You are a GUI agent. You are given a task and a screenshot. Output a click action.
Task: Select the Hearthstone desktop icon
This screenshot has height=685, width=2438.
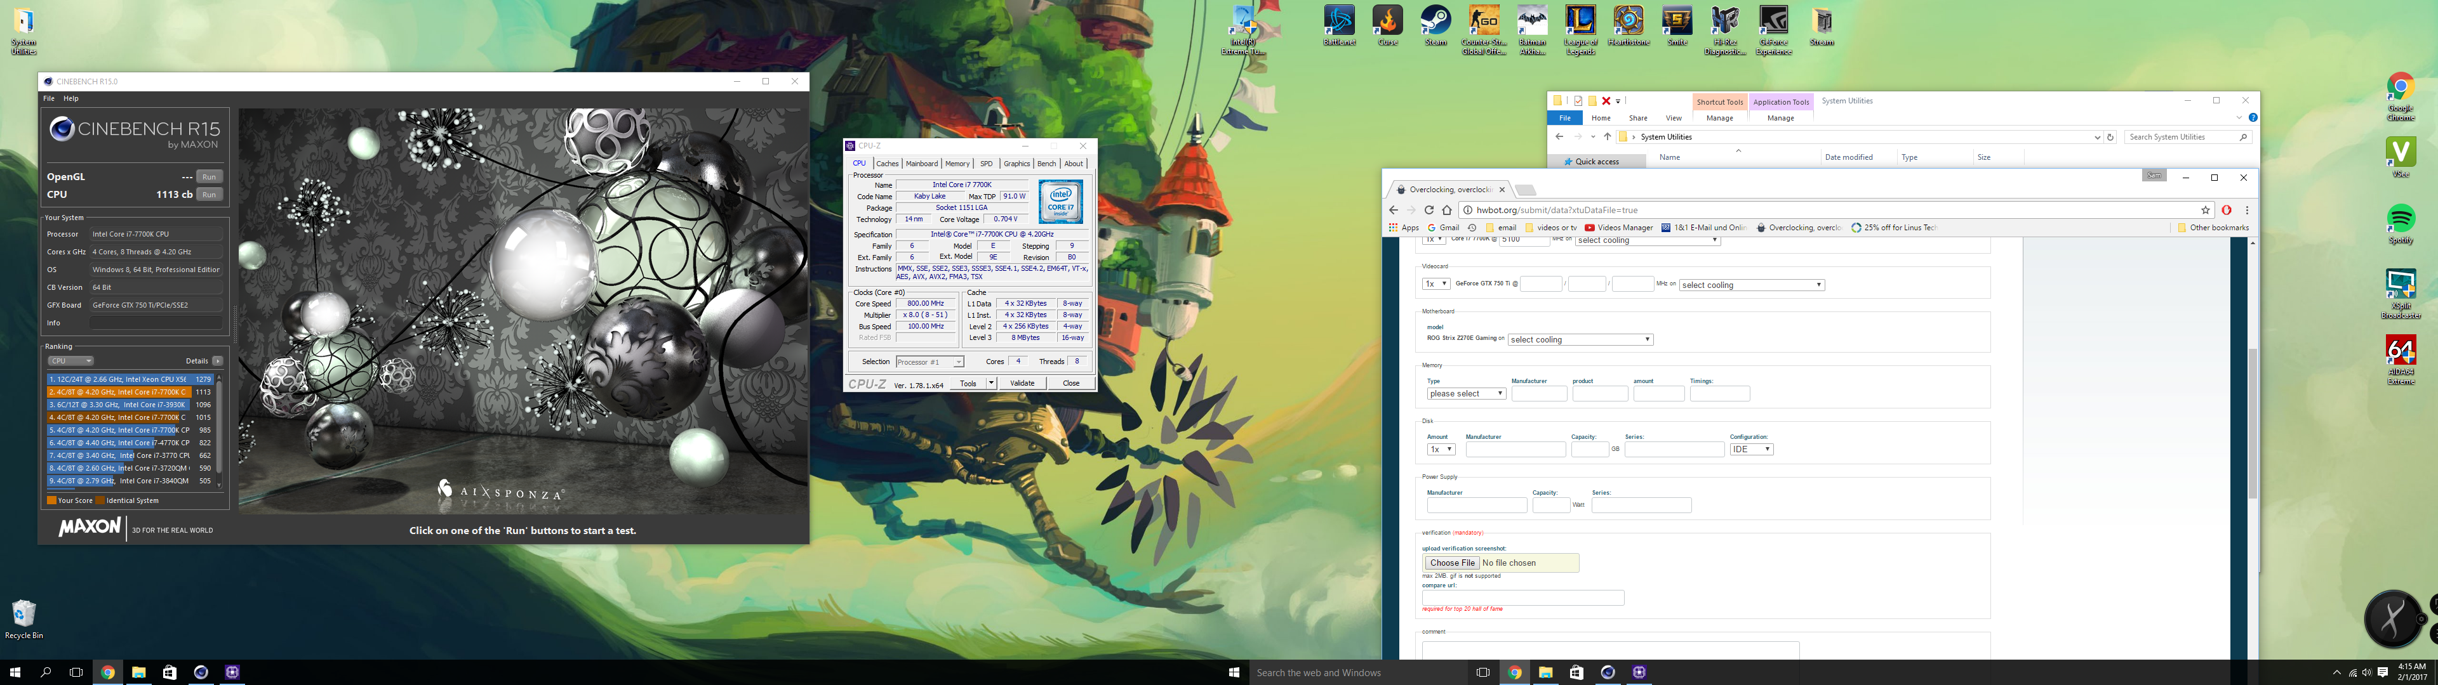point(1629,25)
